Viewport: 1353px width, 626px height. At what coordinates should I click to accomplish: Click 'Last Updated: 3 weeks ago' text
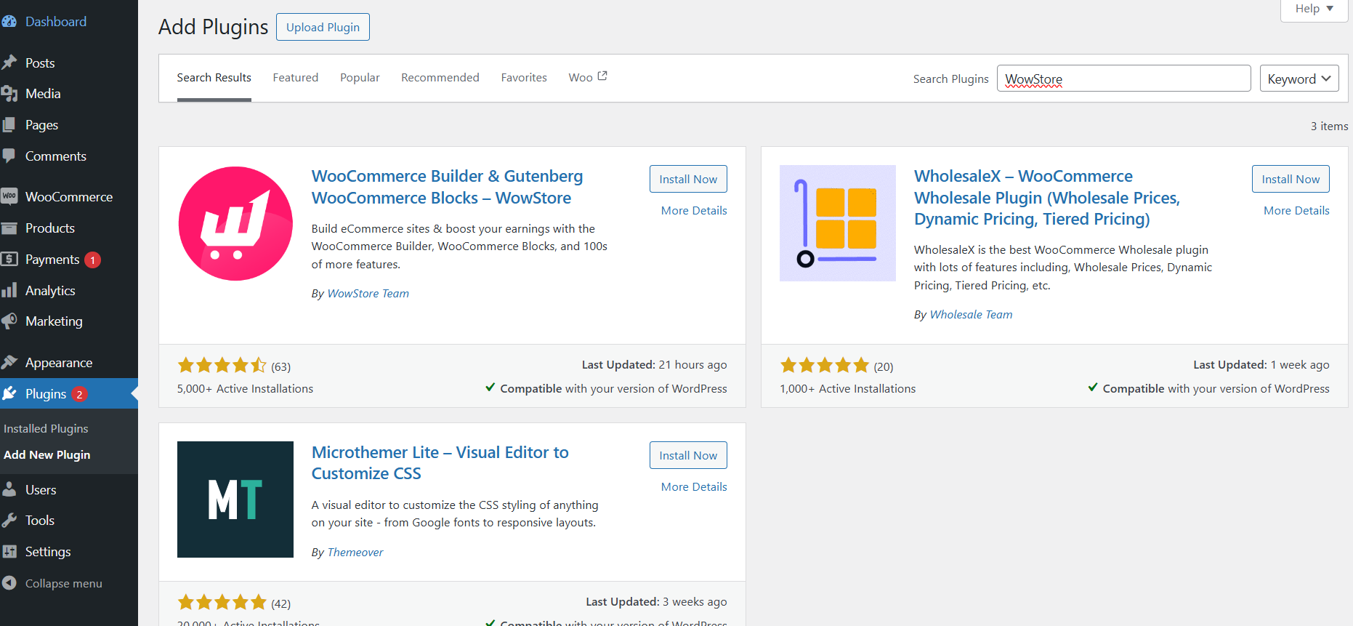pyautogui.click(x=656, y=602)
